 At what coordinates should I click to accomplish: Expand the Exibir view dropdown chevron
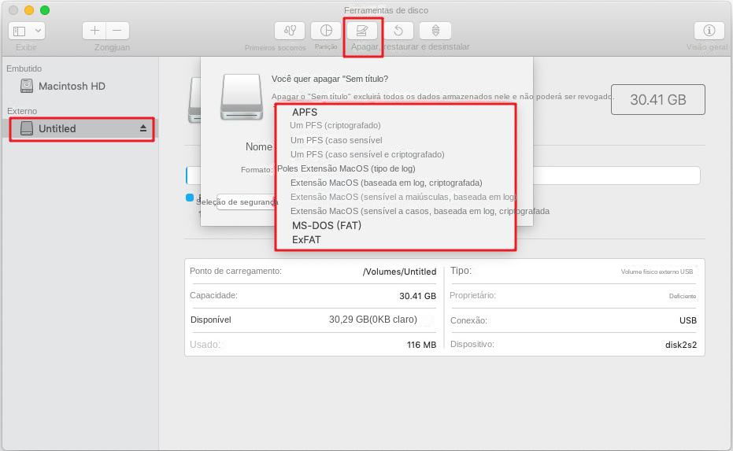pyautogui.click(x=38, y=31)
